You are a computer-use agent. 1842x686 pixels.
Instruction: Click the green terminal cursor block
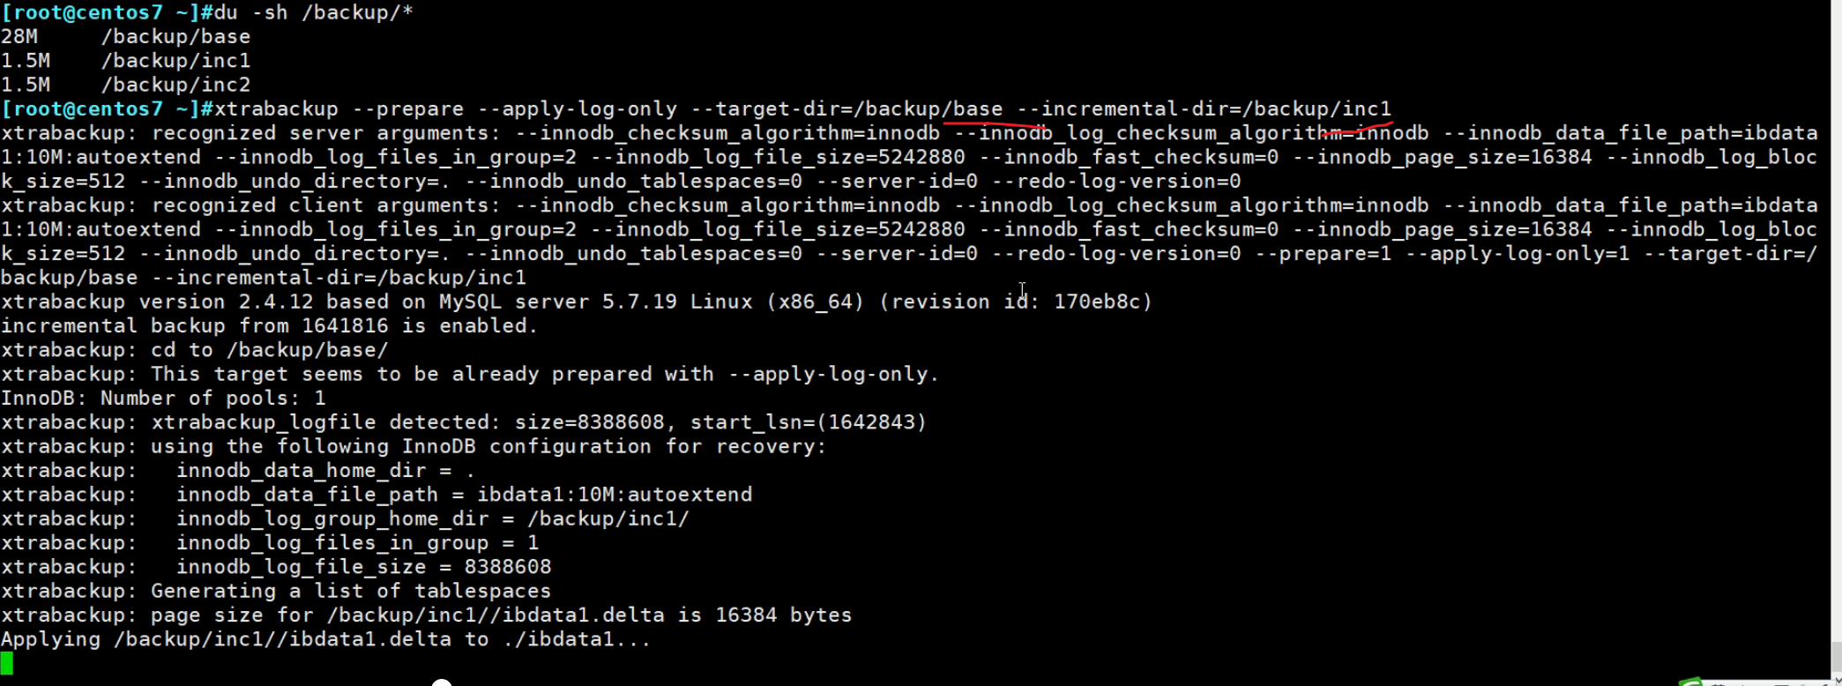tap(7, 663)
